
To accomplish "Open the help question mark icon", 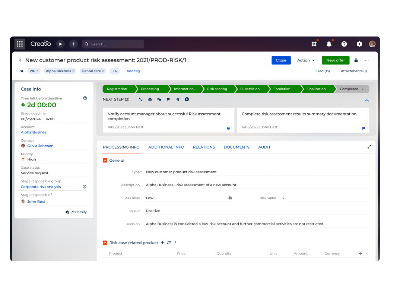I will coord(344,44).
